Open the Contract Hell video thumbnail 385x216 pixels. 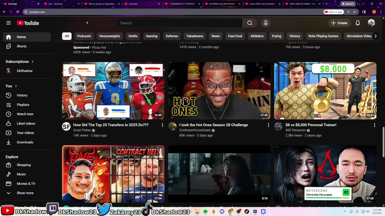coord(113,174)
